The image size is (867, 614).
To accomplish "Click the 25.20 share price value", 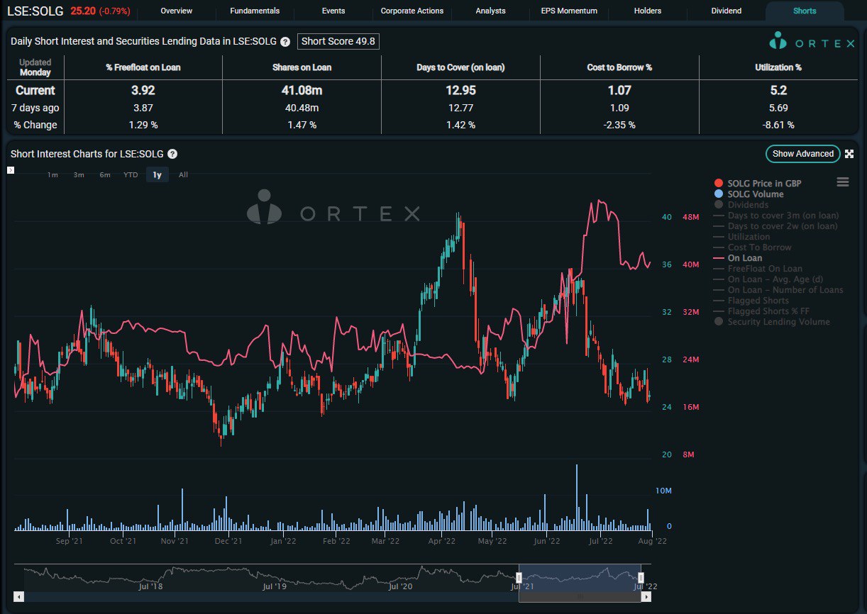I will (x=83, y=11).
